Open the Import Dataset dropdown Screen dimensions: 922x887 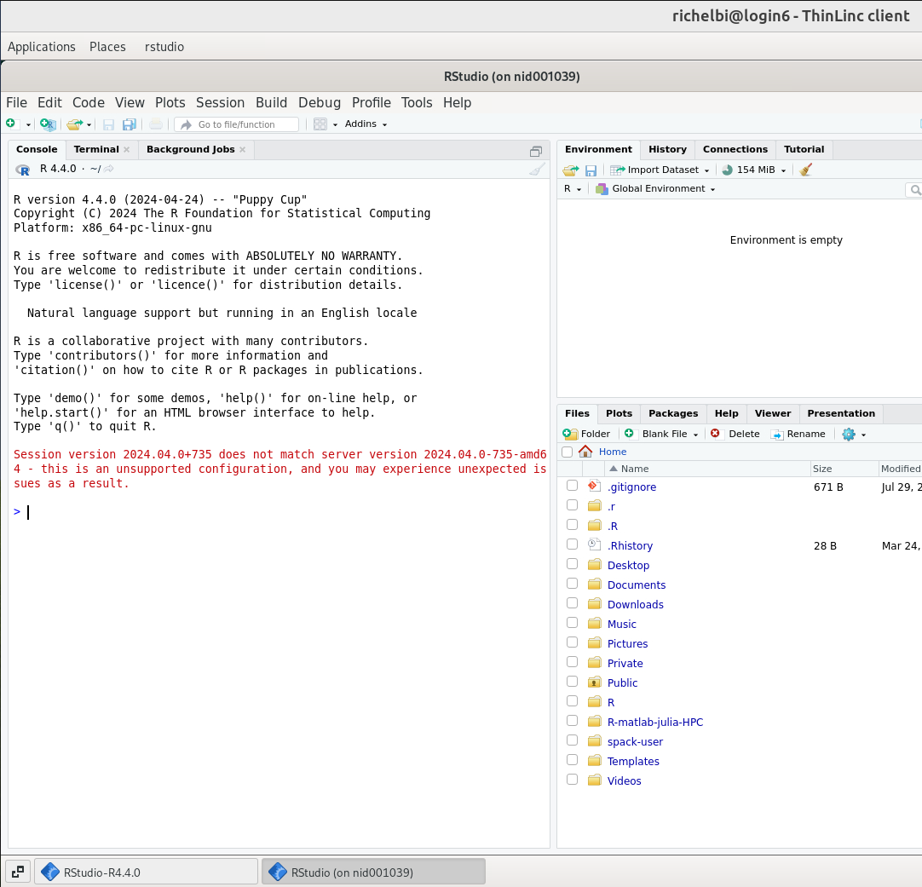[x=660, y=170]
